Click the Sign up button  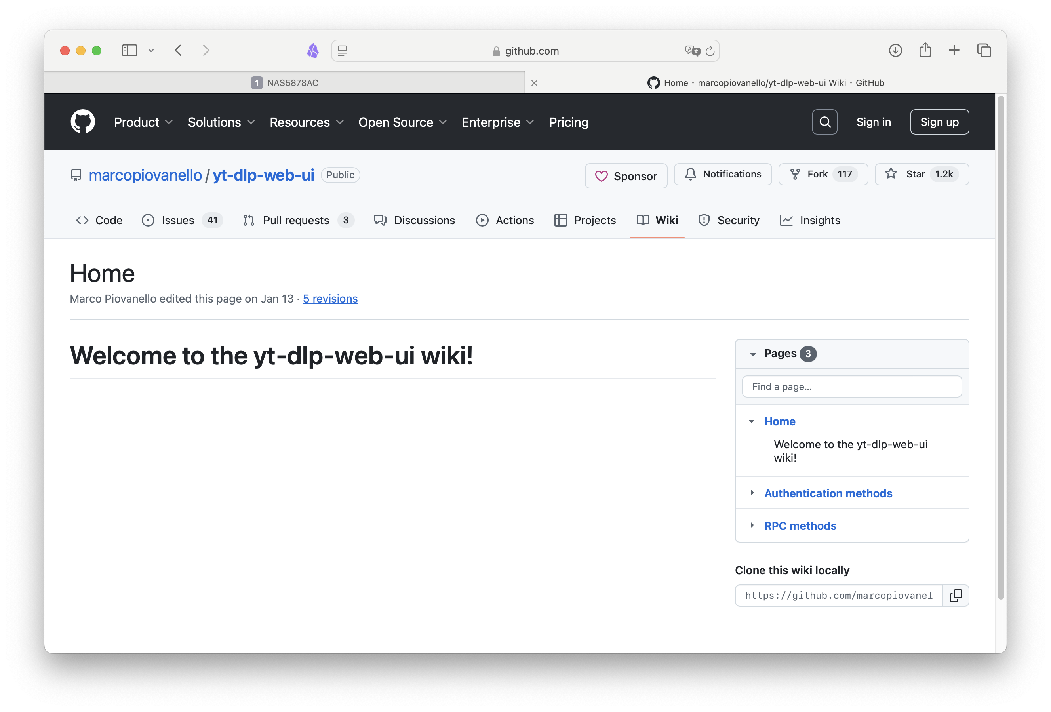939,122
